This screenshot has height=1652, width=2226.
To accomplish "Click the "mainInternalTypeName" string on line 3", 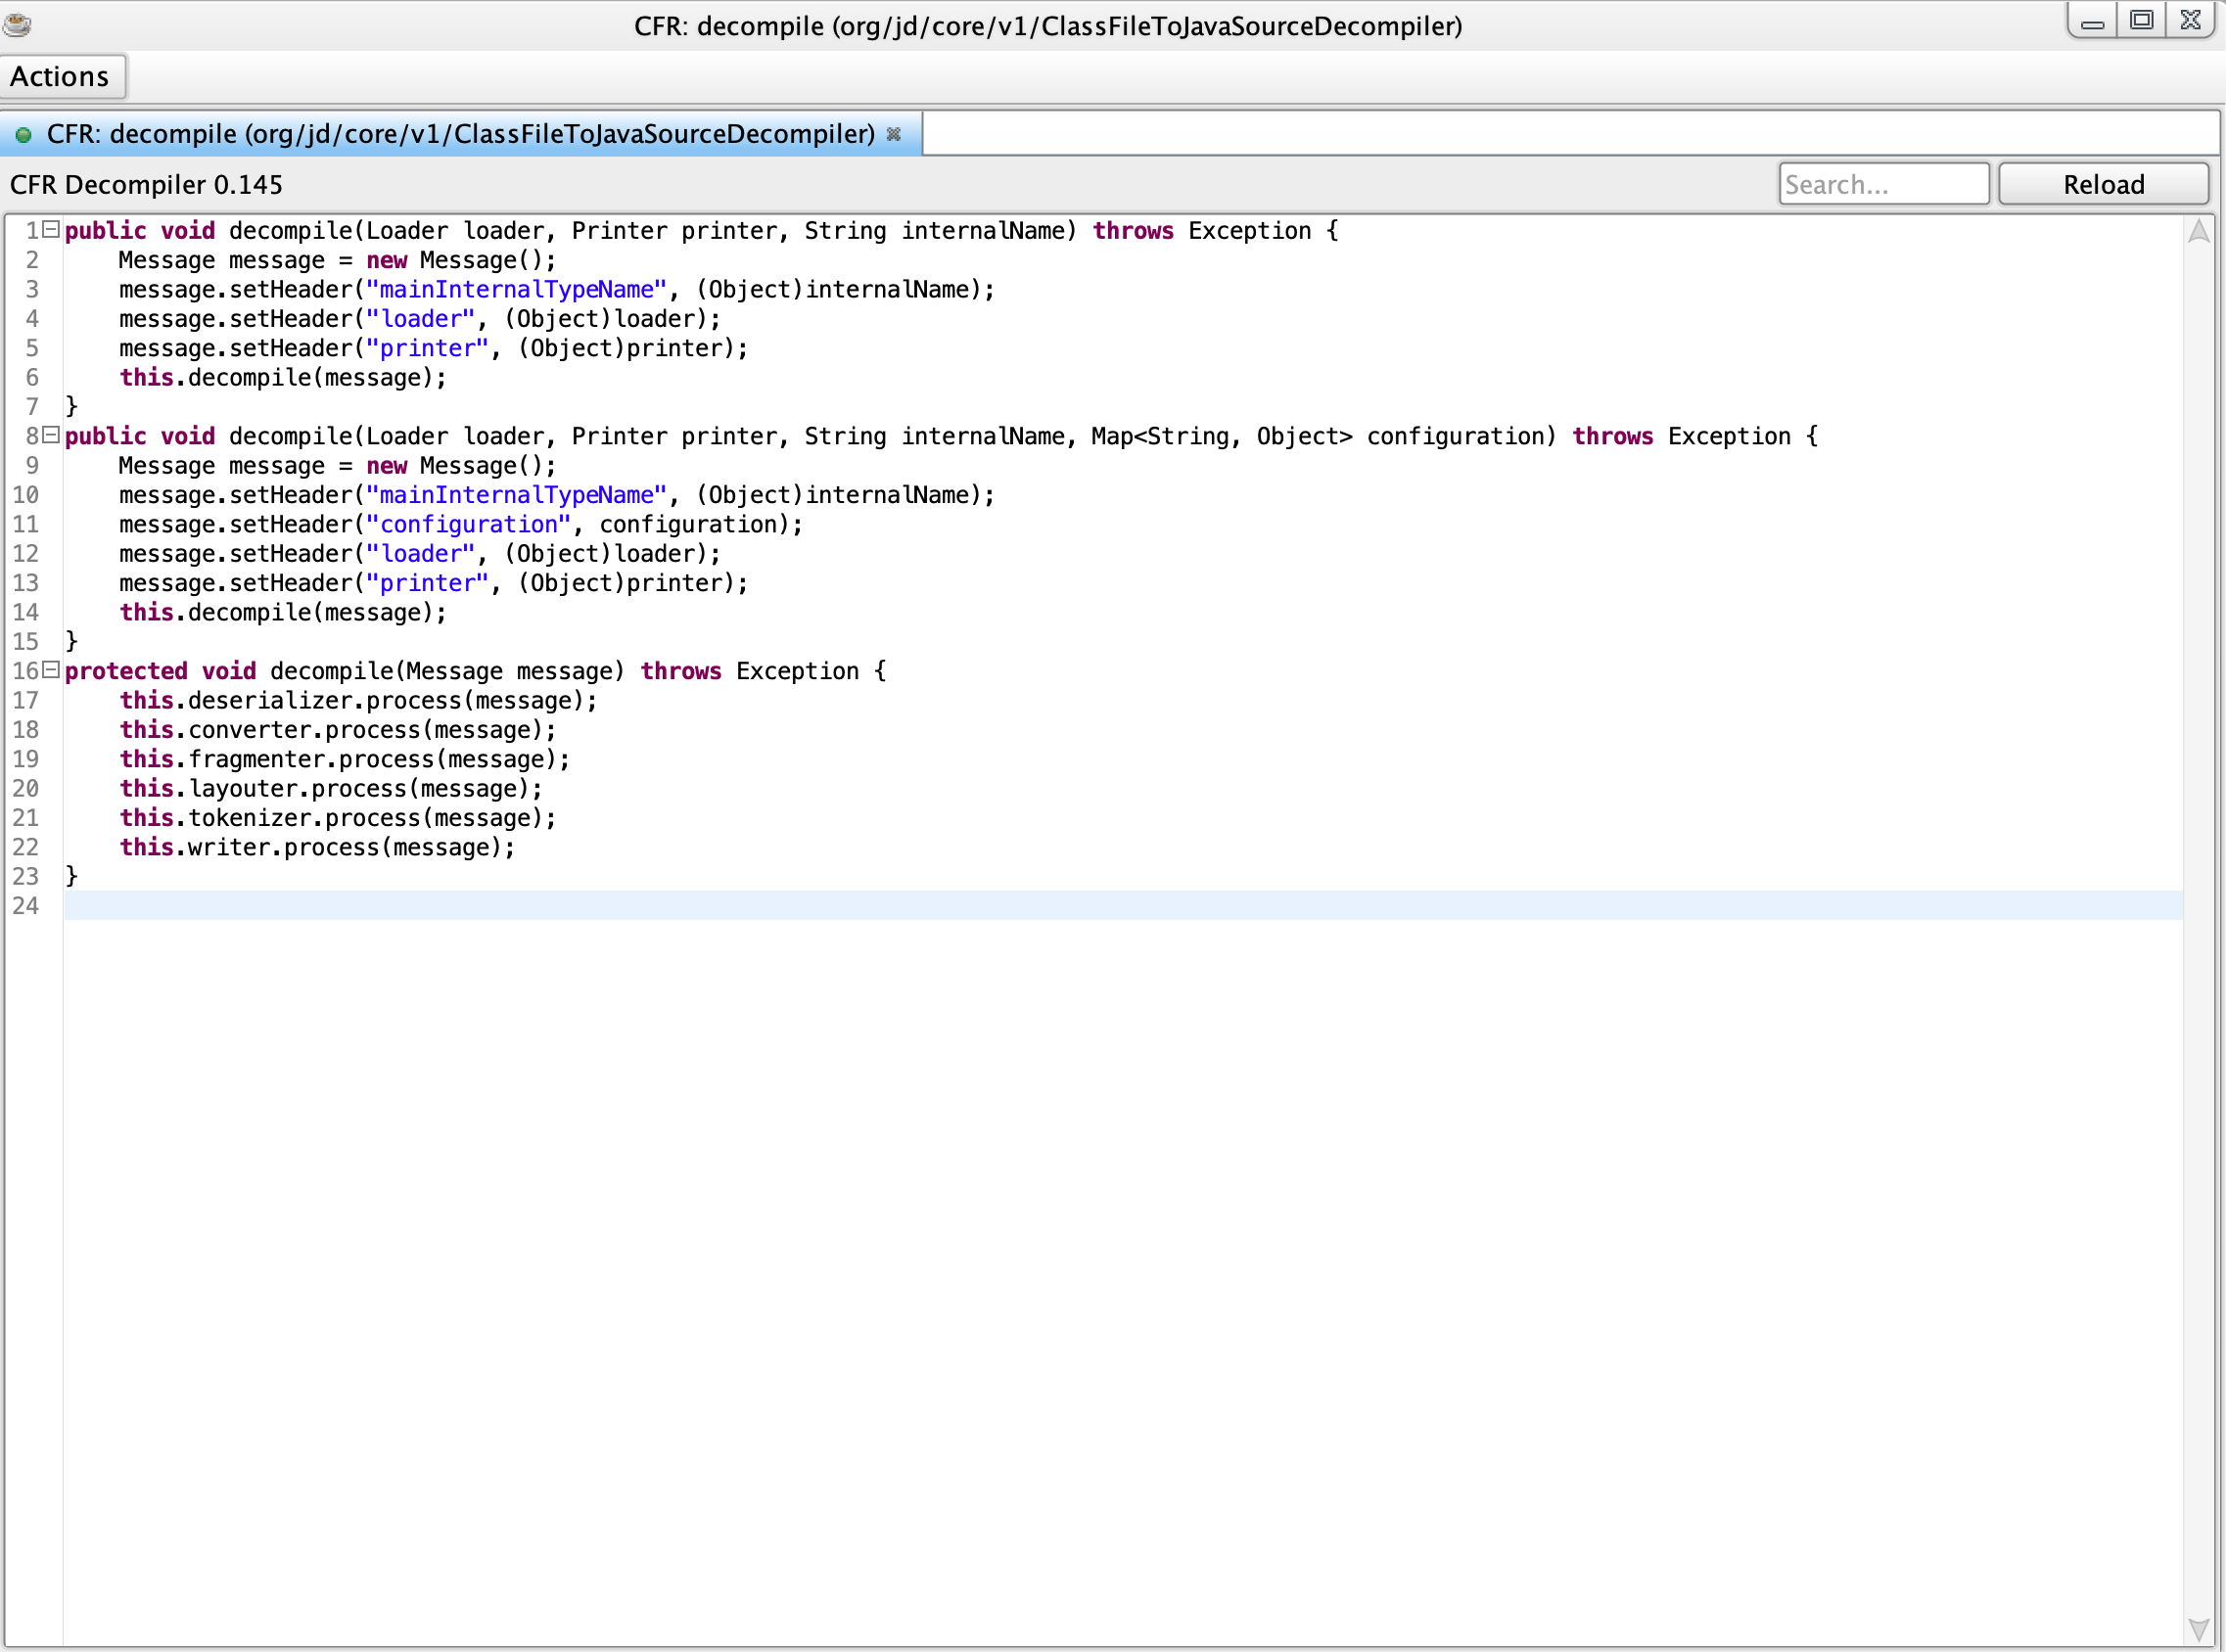I will [515, 290].
